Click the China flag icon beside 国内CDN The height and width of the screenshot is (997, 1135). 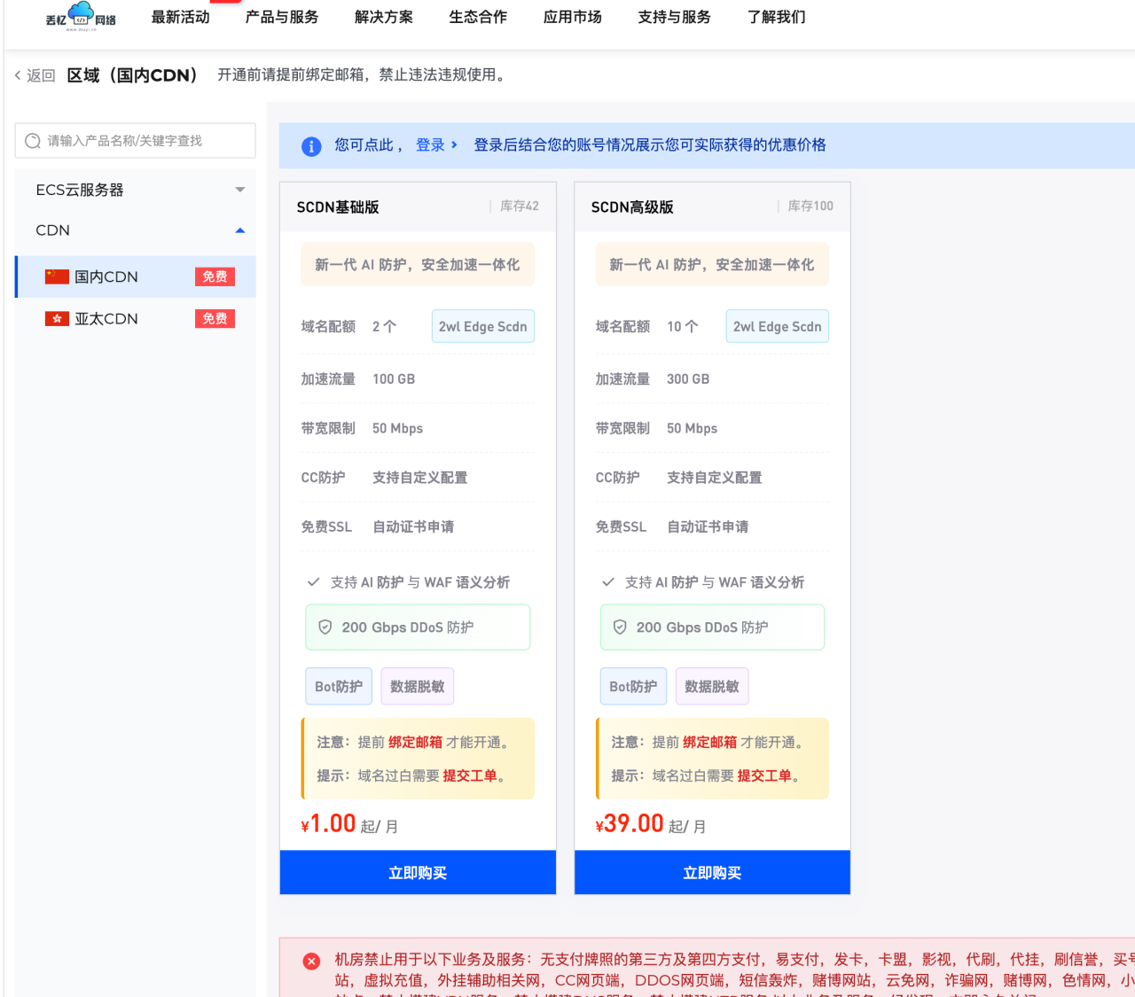[57, 277]
